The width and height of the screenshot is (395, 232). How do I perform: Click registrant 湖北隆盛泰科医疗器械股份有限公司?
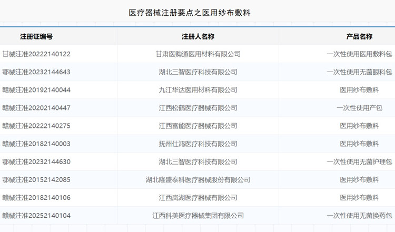tap(198, 180)
